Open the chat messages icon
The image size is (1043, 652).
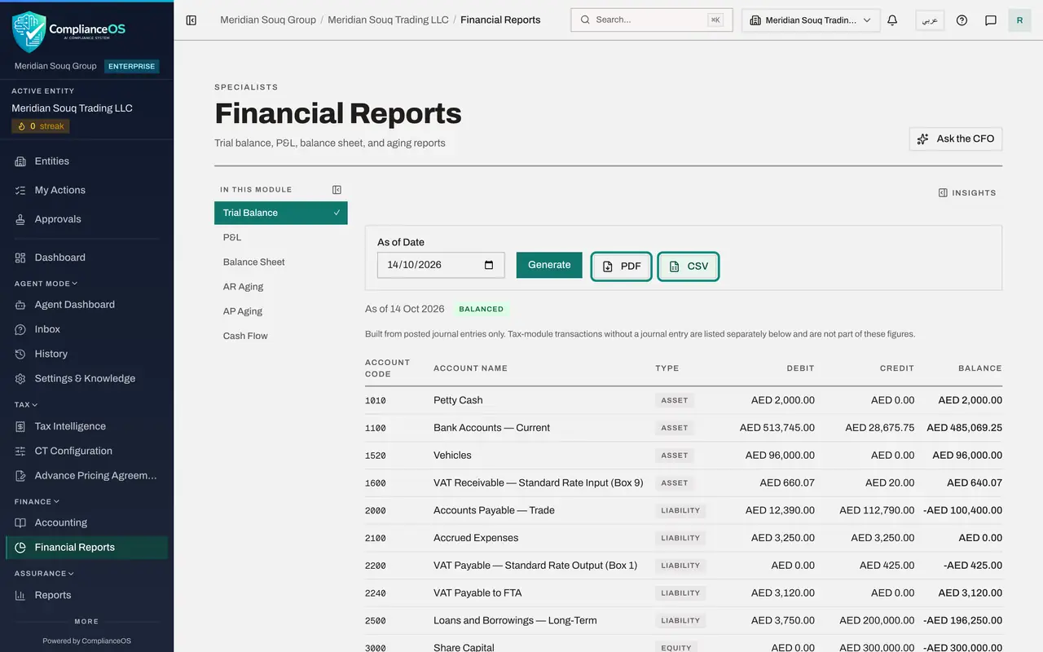991,20
